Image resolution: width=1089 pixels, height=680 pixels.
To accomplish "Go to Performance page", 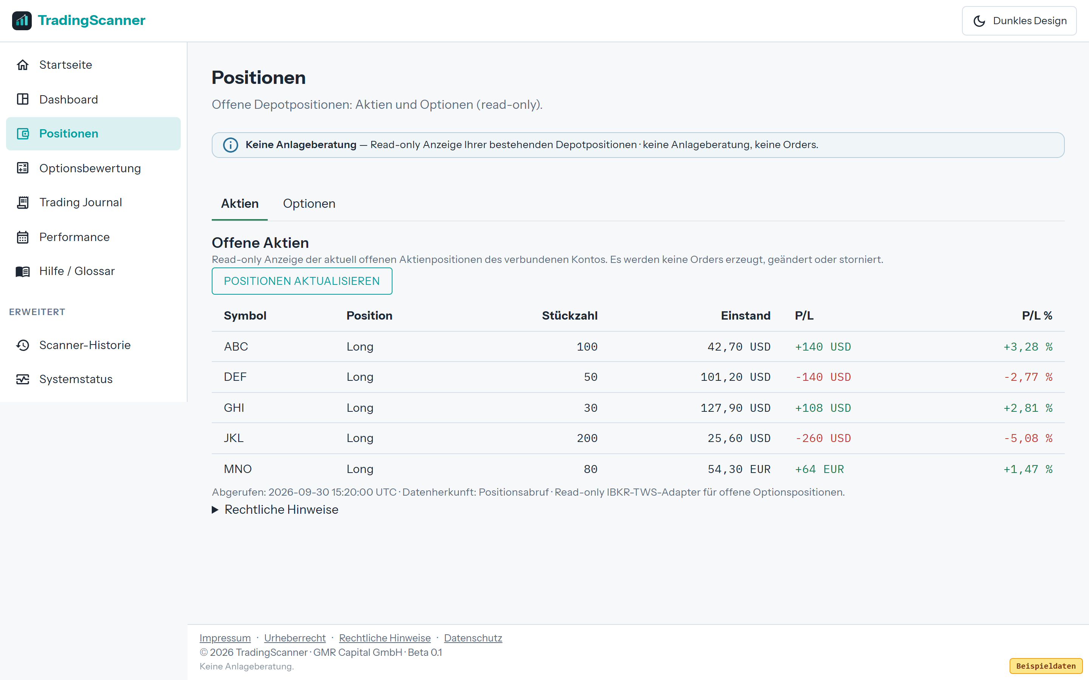I will click(93, 237).
